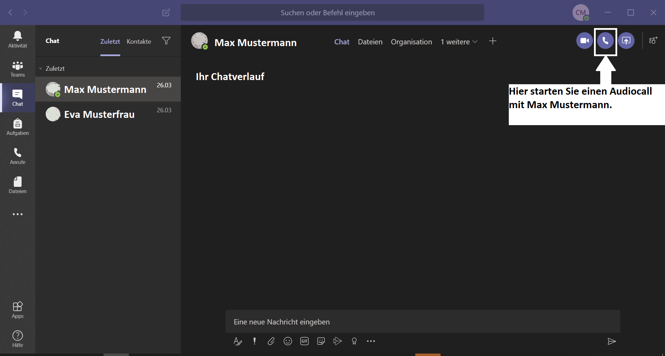
Task: Open more apps via sidebar ellipsis
Action: click(18, 214)
